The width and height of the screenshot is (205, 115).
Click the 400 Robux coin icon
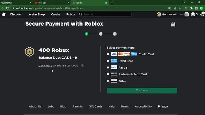(x=29, y=52)
